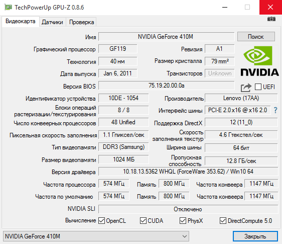Open the NVIDIA GeForce 410M GPU selector dropdown
Viewport: 282px width, 244px height.
pyautogui.click(x=96, y=236)
